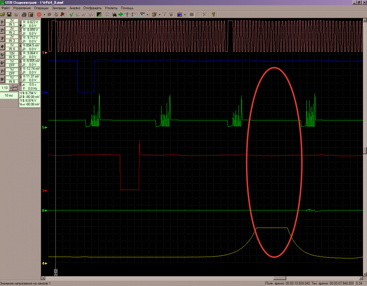Toggle channel 2 button
367x286 pixels.
coord(2,31)
